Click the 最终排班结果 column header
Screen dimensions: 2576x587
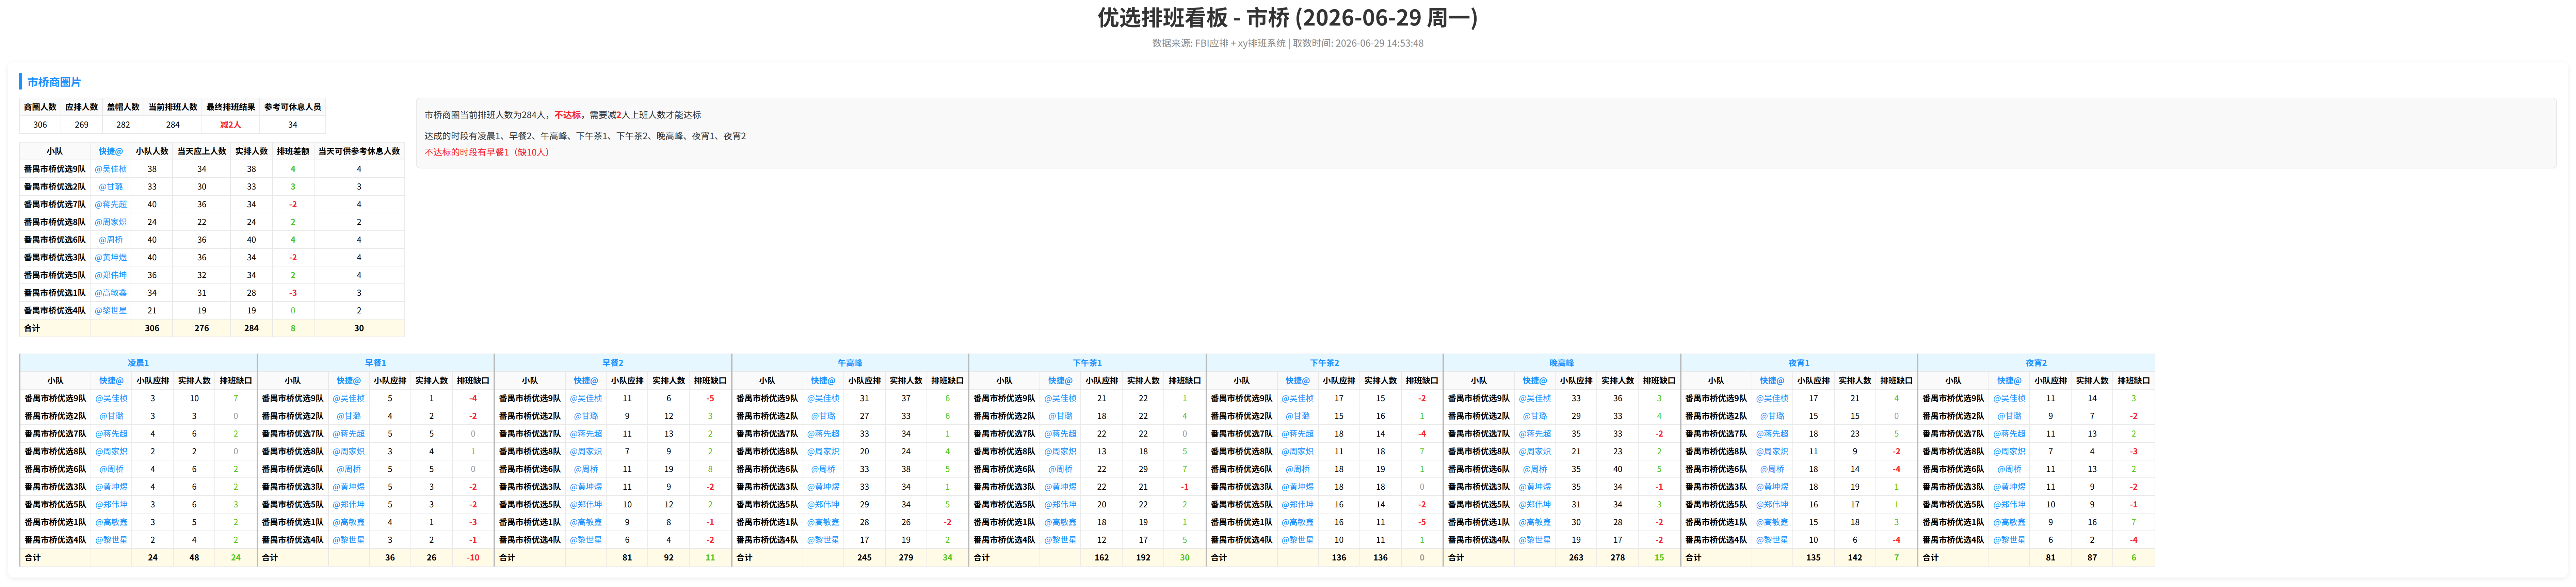click(x=231, y=107)
